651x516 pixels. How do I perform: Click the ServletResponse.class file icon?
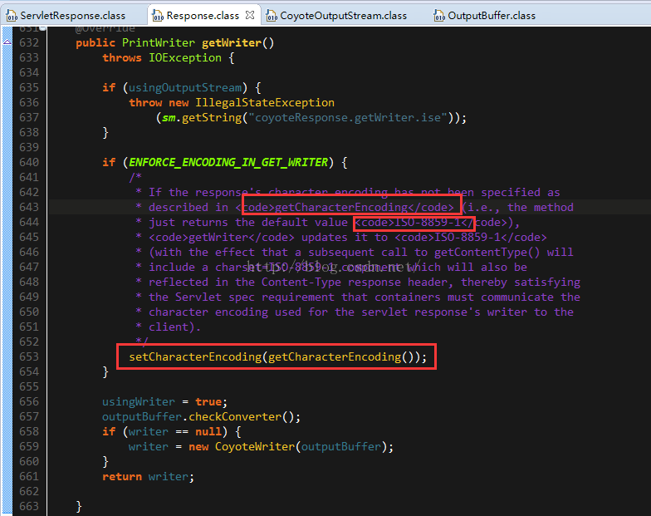tap(12, 16)
